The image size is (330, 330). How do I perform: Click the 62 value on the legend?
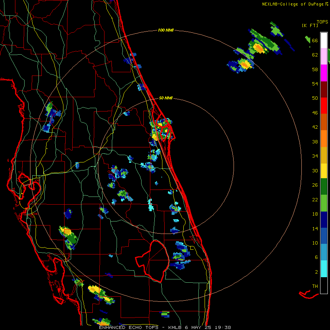tap(315, 55)
